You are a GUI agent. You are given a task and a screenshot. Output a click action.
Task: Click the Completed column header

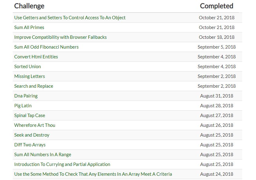217,6
